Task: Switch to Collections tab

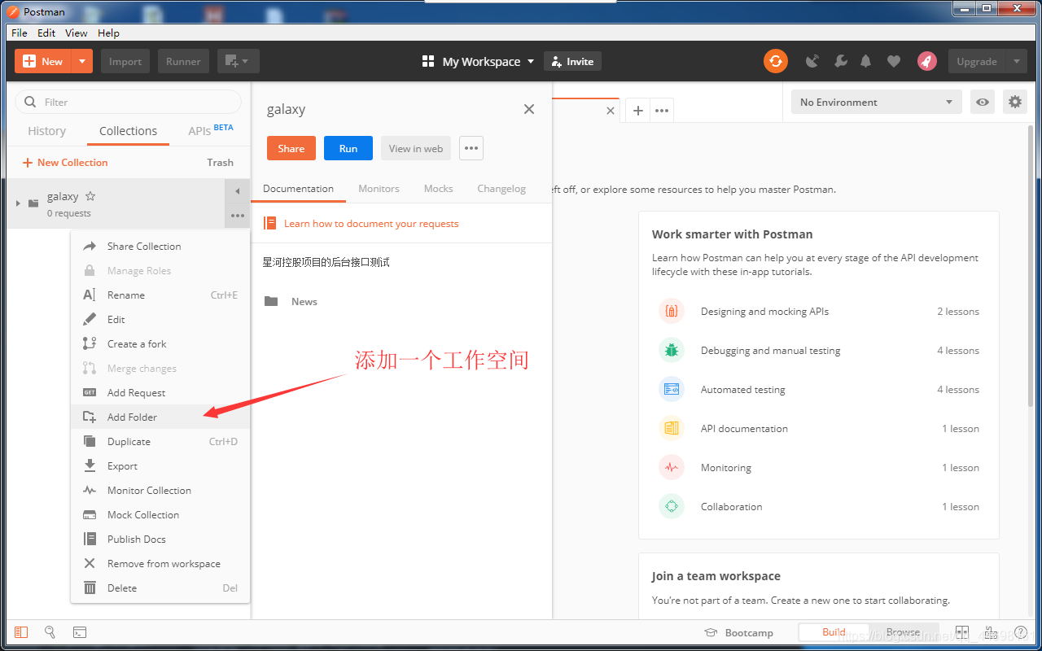Action: [x=128, y=131]
